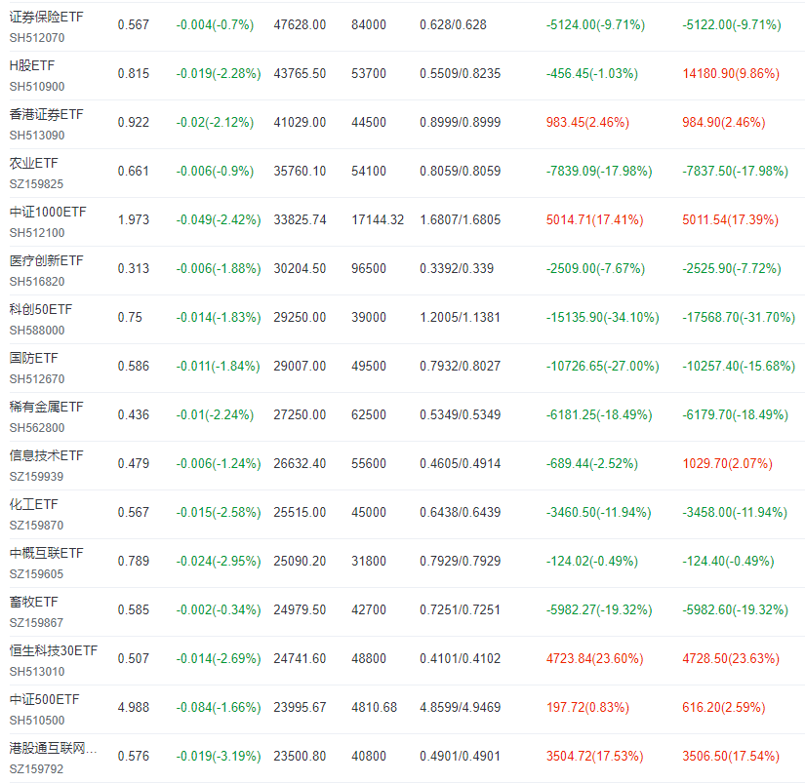This screenshot has width=805, height=783.
Task: Select the 畜牧ETF name
Action: click(x=33, y=602)
